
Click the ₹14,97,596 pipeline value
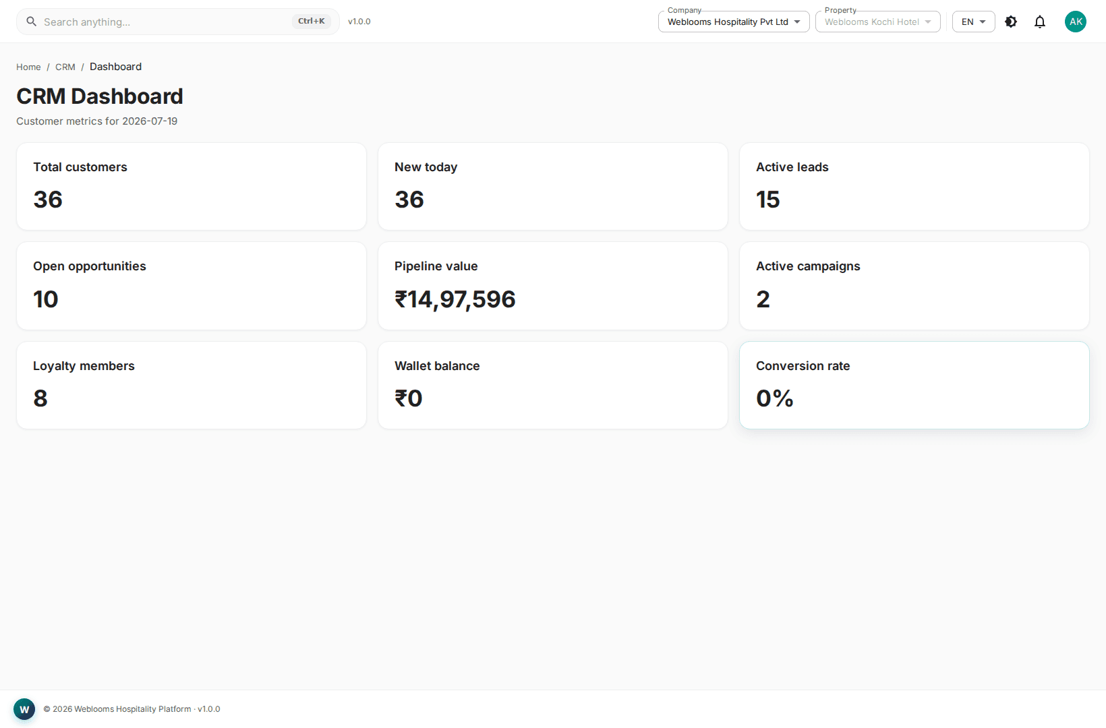point(455,299)
